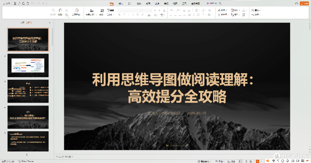Start slideshow from current slide (当页开始)
The image size is (311, 163).
point(77,12)
